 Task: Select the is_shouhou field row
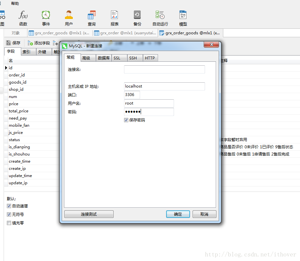32,154
